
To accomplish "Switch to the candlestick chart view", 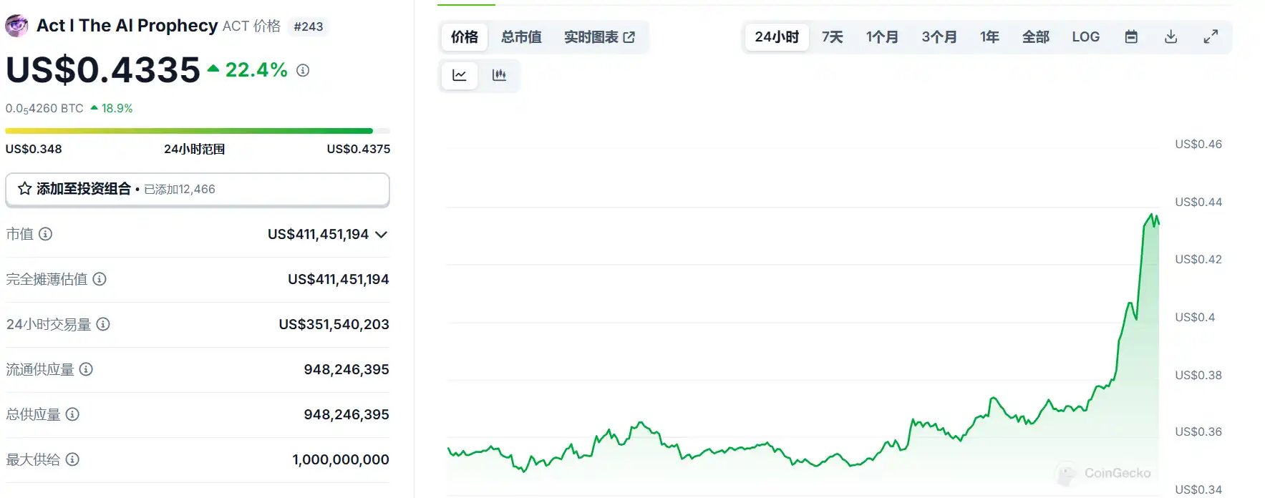I will click(x=499, y=75).
